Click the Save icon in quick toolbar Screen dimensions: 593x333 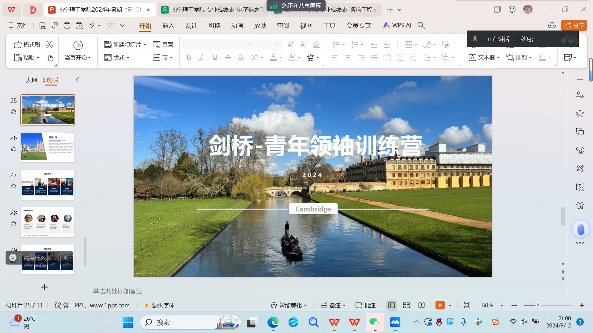pyautogui.click(x=43, y=26)
